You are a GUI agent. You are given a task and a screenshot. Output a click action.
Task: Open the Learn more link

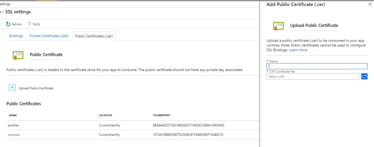298,50
